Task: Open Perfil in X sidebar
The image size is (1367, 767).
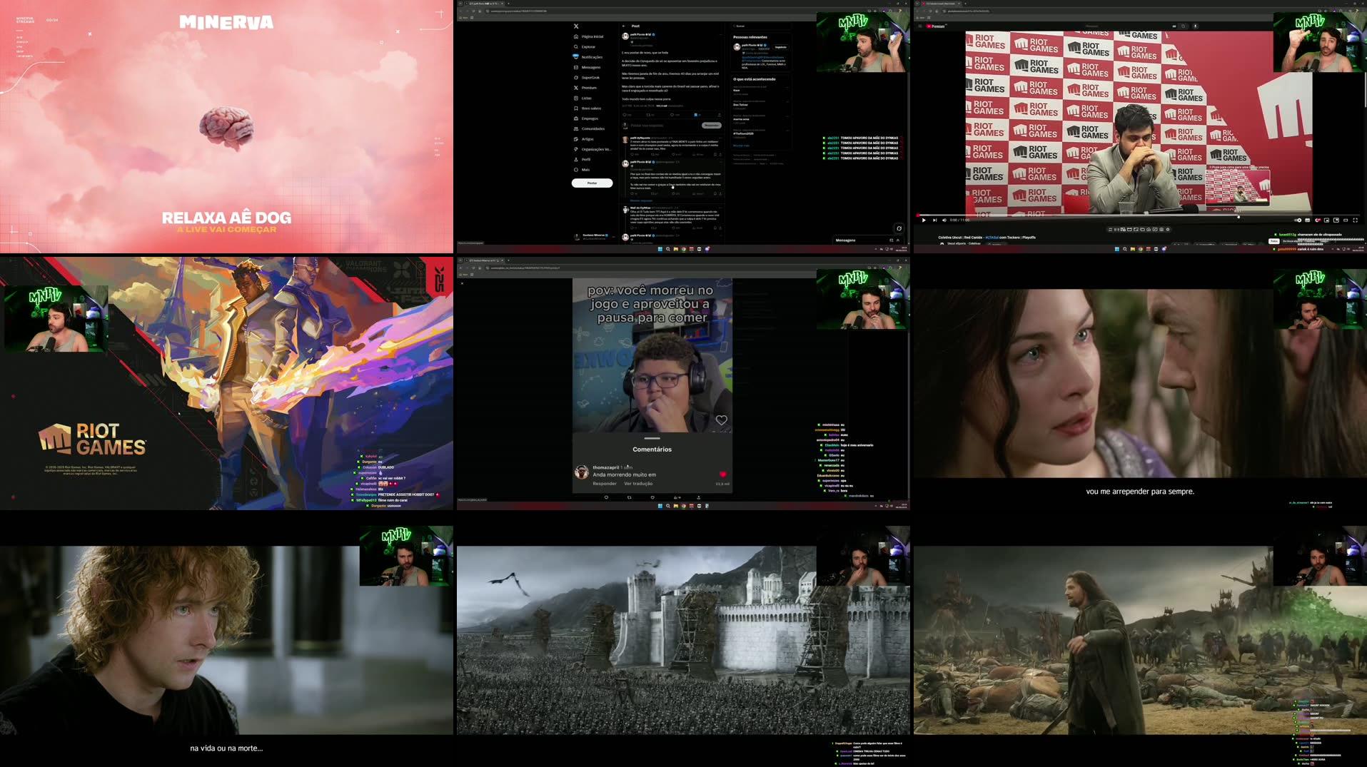Action: (582, 160)
